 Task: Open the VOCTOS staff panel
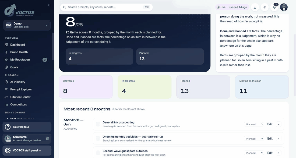(27, 150)
